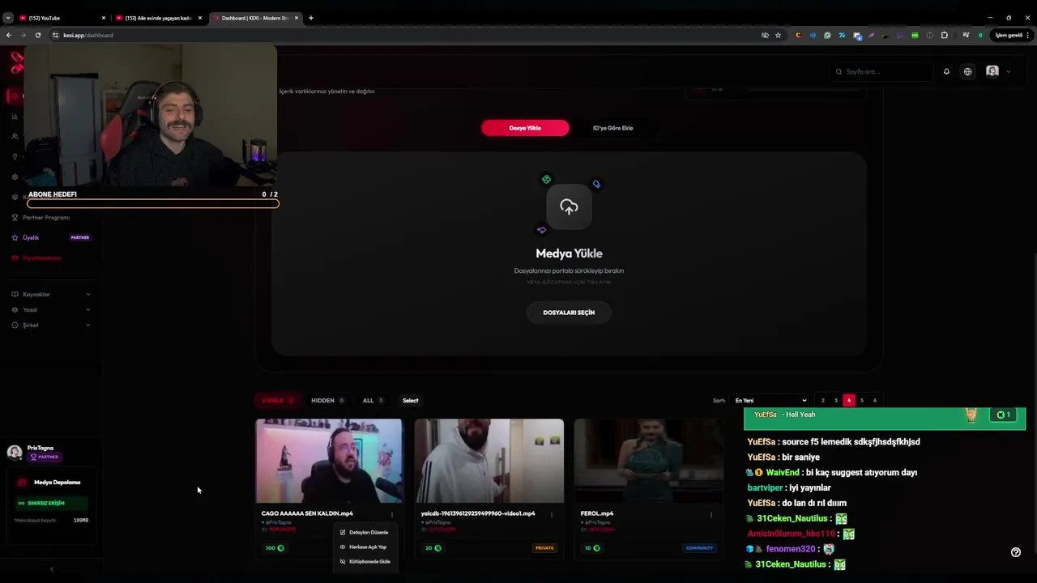The height and width of the screenshot is (583, 1037).
Task: Open the En Yeni sort dropdown
Action: pos(770,400)
